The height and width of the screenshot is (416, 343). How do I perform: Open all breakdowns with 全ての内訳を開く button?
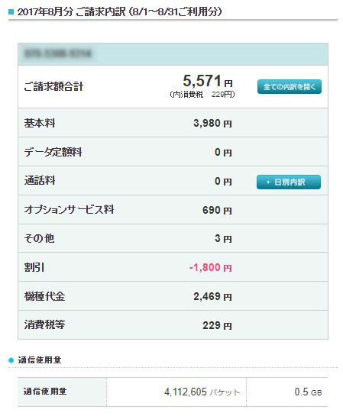click(x=289, y=87)
